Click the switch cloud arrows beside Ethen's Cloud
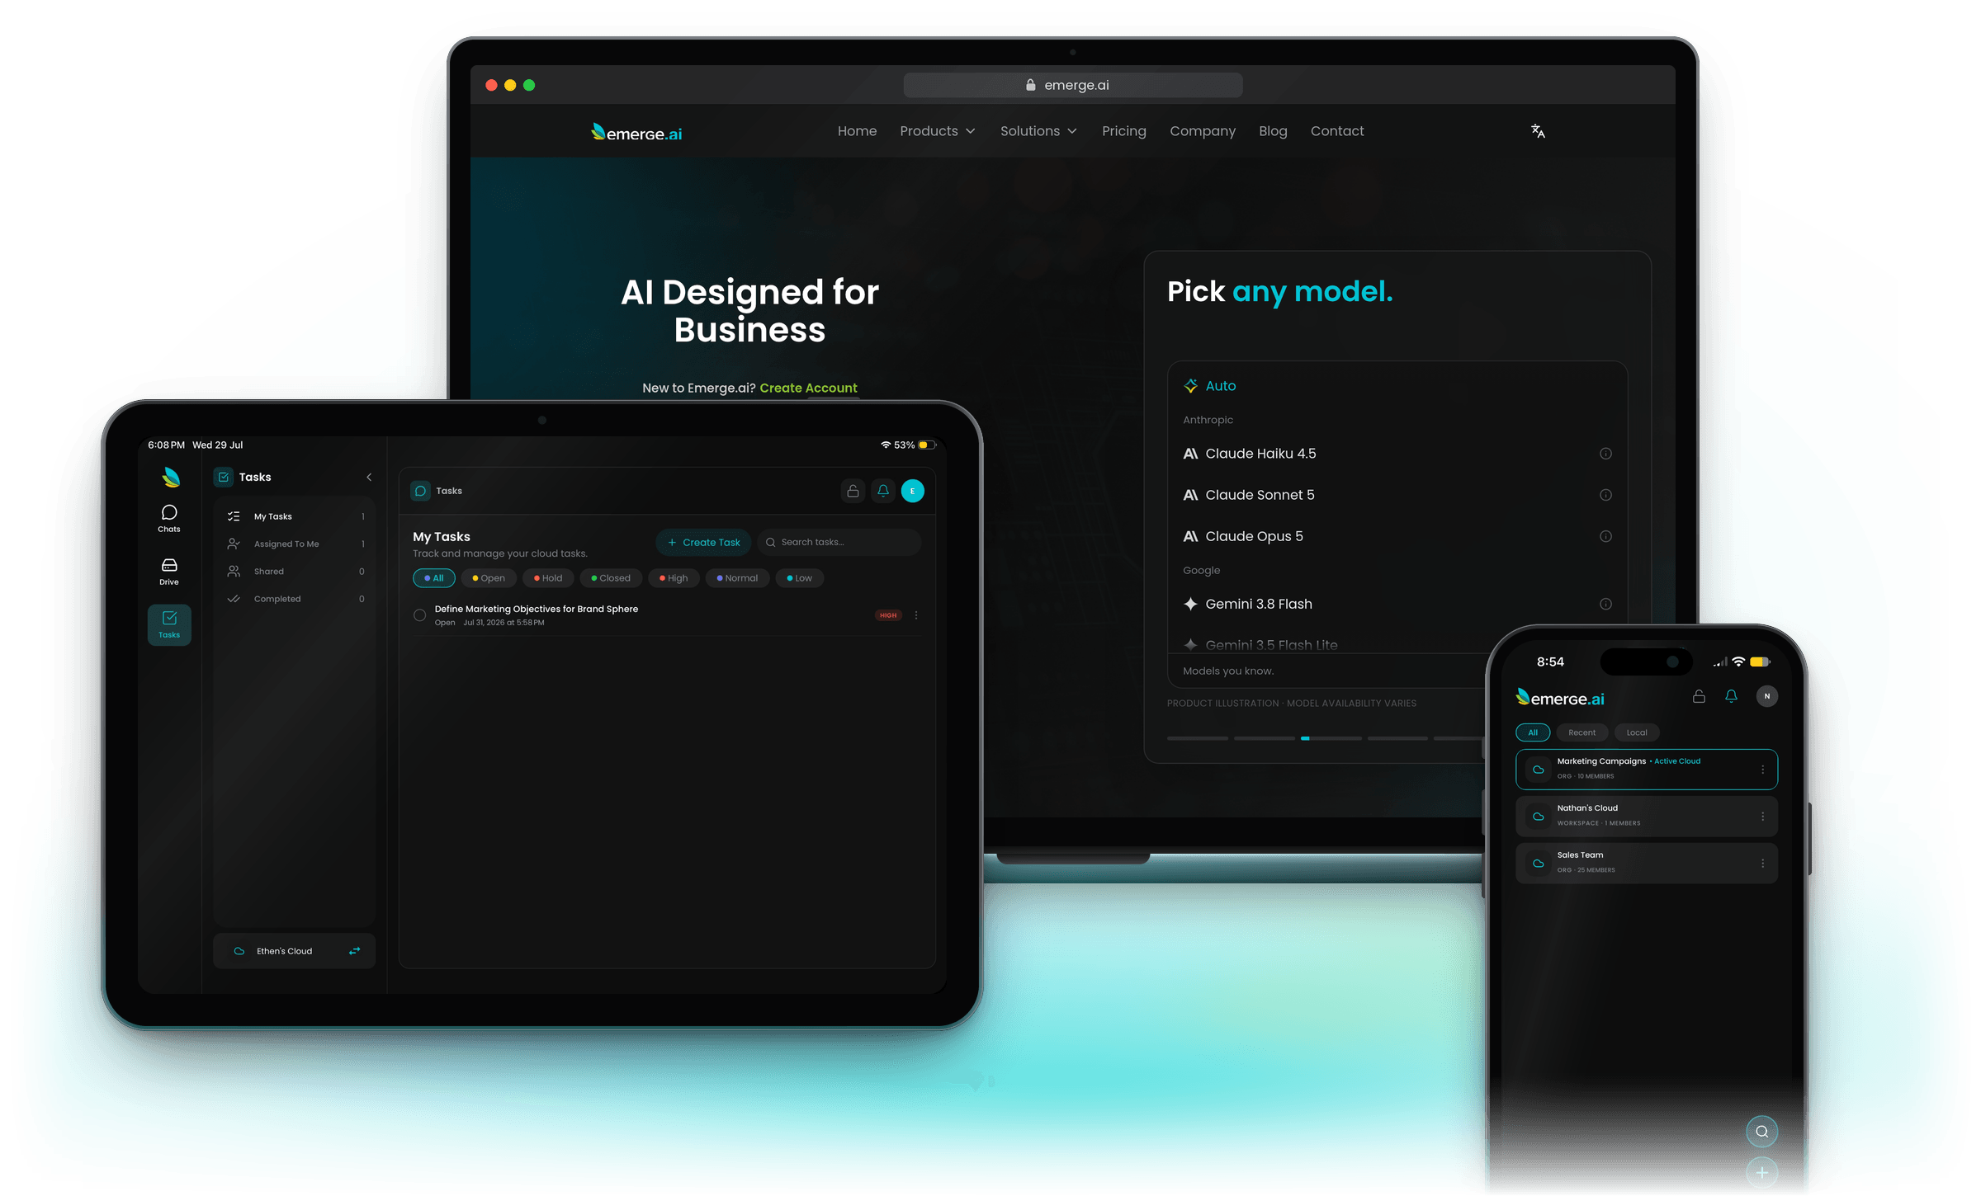Image resolution: width=1981 pixels, height=1196 pixels. tap(354, 951)
